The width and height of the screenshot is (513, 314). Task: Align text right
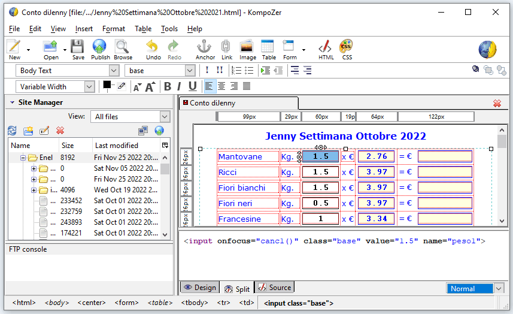click(x=234, y=86)
